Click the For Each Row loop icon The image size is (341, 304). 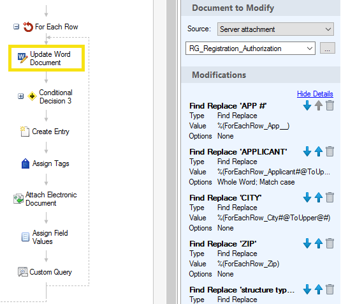[28, 27]
